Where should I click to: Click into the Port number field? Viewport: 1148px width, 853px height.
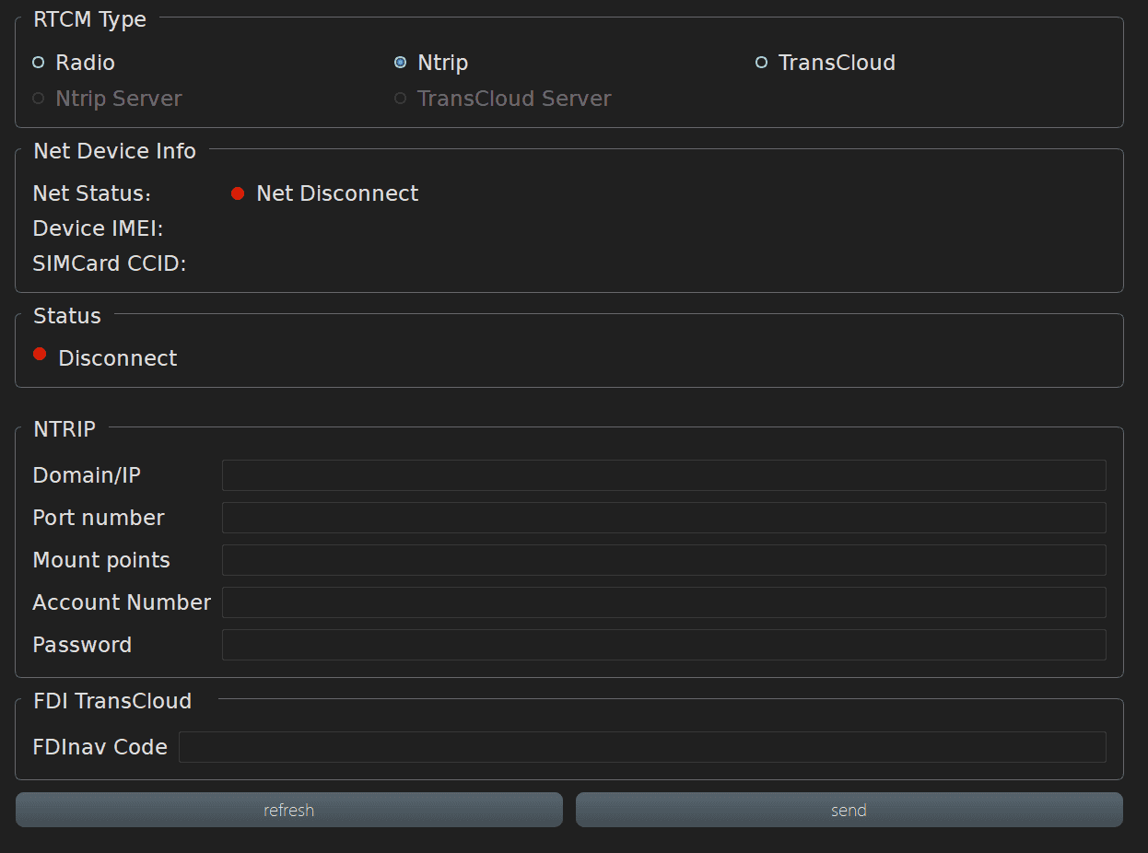click(663, 518)
